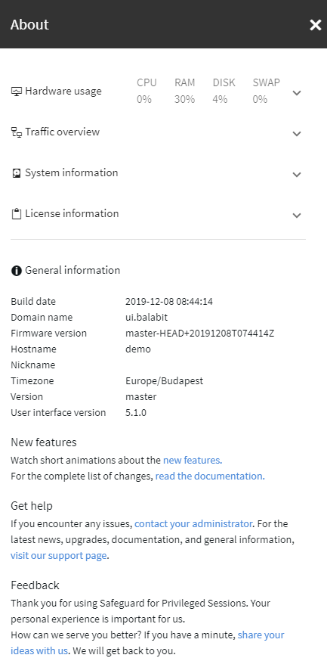Visit our support page link
The image size is (327, 658).
[59, 556]
